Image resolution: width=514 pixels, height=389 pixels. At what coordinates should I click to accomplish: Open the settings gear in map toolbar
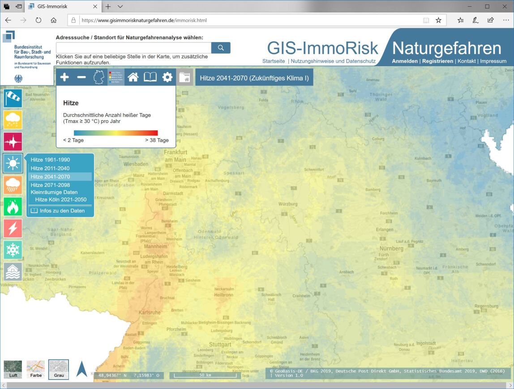click(x=167, y=77)
